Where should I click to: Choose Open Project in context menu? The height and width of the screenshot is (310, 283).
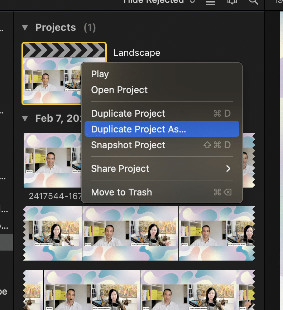tap(119, 90)
